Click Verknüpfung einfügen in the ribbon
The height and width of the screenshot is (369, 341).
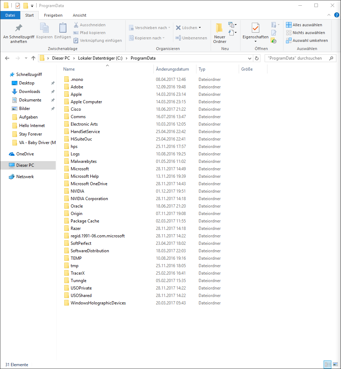(x=98, y=40)
